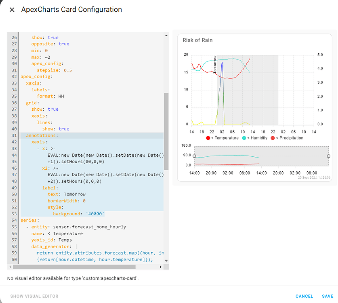This screenshot has width=338, height=303.
Task: Close the ApexCharts Card Configuration dialog
Action: point(12,10)
